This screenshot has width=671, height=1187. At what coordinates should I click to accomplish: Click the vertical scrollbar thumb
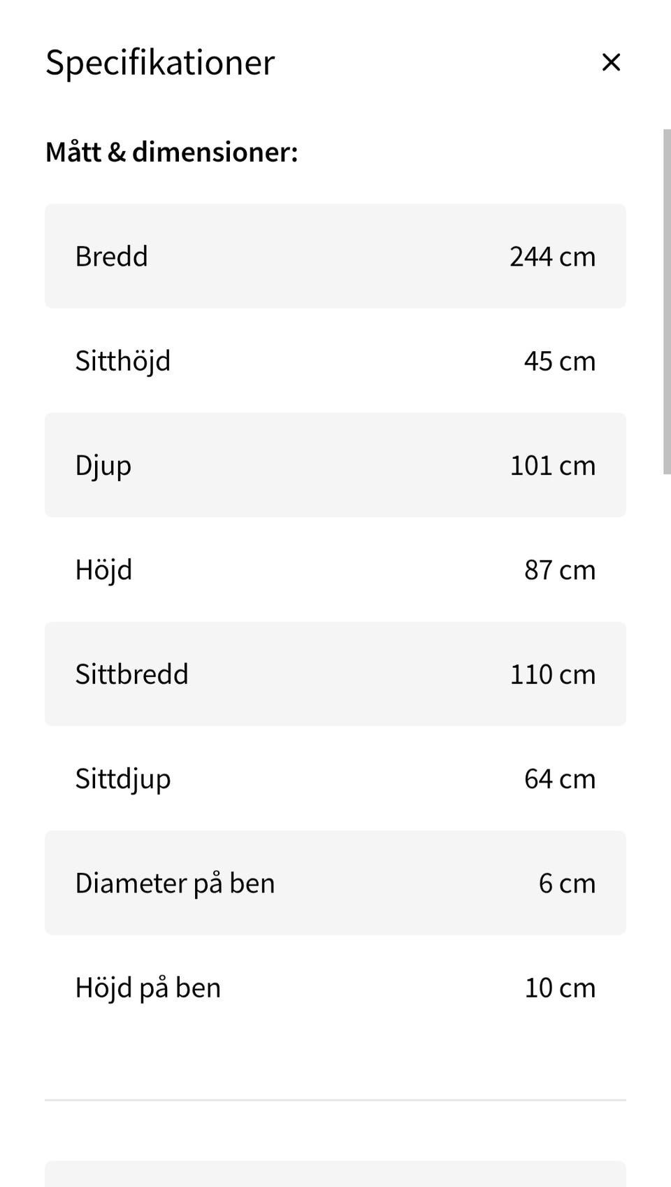click(666, 301)
